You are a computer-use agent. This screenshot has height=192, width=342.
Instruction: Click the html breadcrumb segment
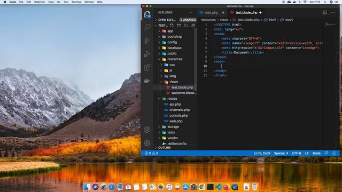point(272,20)
